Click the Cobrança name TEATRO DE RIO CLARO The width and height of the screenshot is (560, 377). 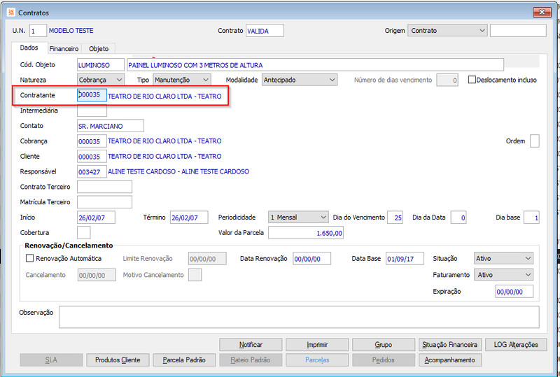point(164,141)
